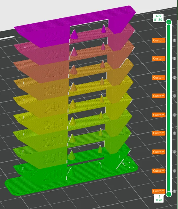Click the second G marker icon from bottom
This screenshot has height=209, width=178.
pyautogui.click(x=174, y=171)
